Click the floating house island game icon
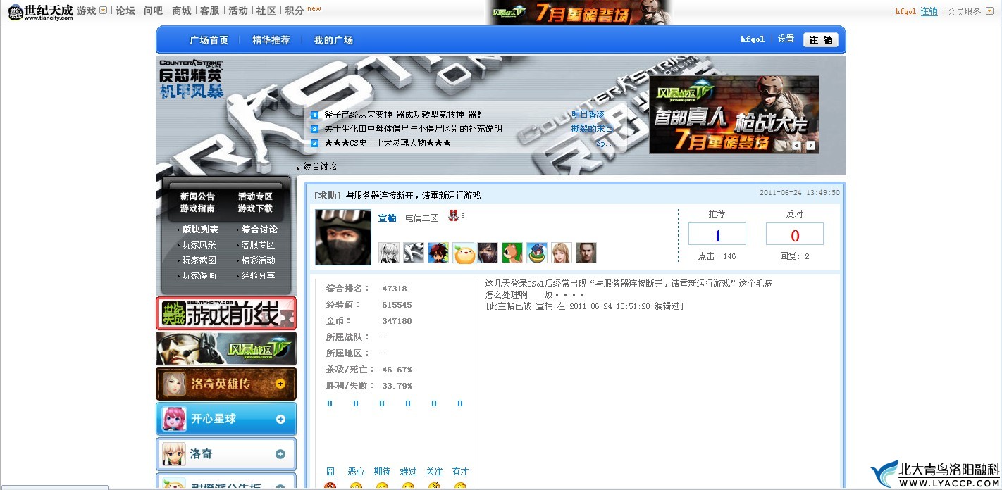 click(537, 253)
